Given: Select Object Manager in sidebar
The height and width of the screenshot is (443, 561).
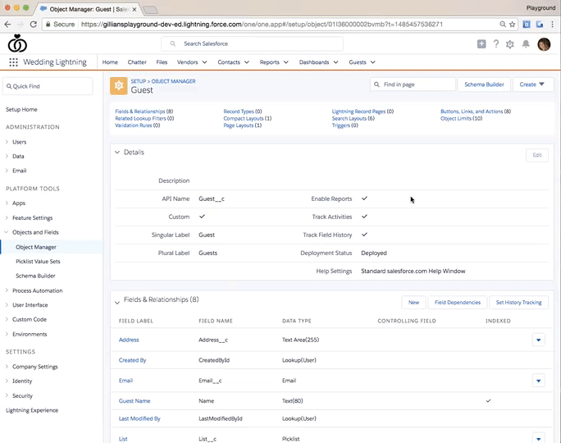Looking at the screenshot, I should click(x=36, y=247).
